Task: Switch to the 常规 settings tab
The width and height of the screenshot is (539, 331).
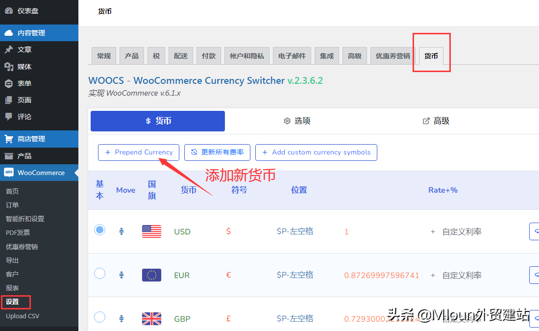Action: 104,56
